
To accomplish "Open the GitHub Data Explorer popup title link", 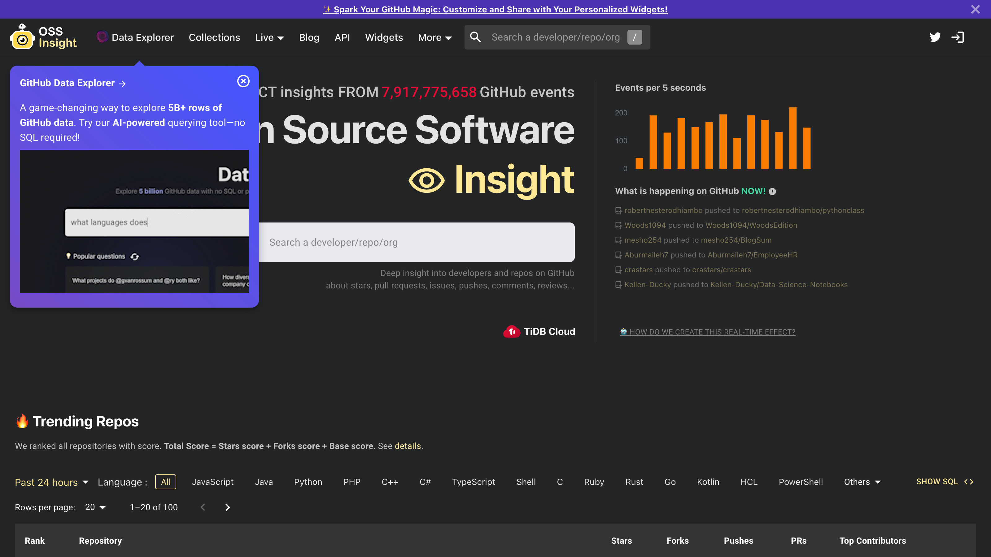I will [x=73, y=83].
